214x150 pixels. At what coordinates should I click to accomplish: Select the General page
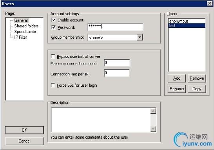point(21,20)
